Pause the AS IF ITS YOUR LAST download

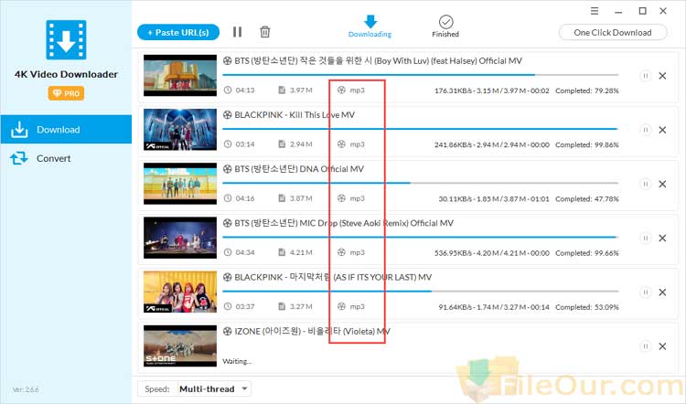point(645,292)
